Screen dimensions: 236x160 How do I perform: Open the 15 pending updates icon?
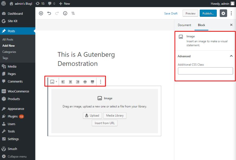point(40,4)
